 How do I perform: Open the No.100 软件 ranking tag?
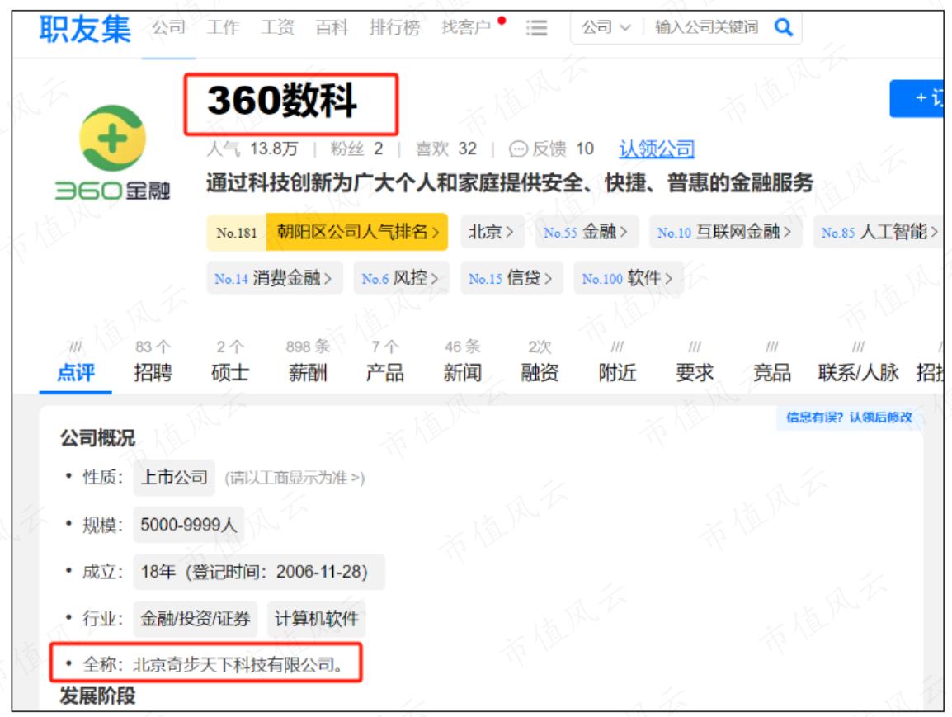click(x=629, y=278)
